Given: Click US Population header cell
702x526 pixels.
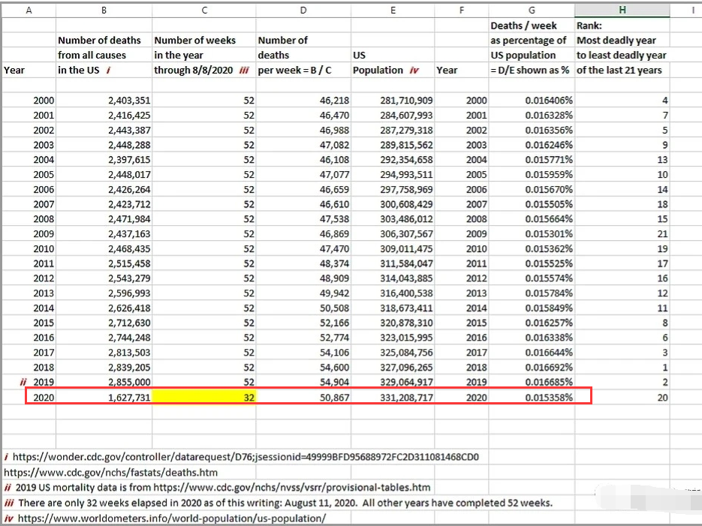Looking at the screenshot, I should [x=393, y=62].
